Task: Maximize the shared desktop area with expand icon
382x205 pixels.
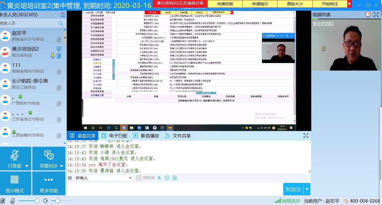Action: pyautogui.click(x=306, y=136)
